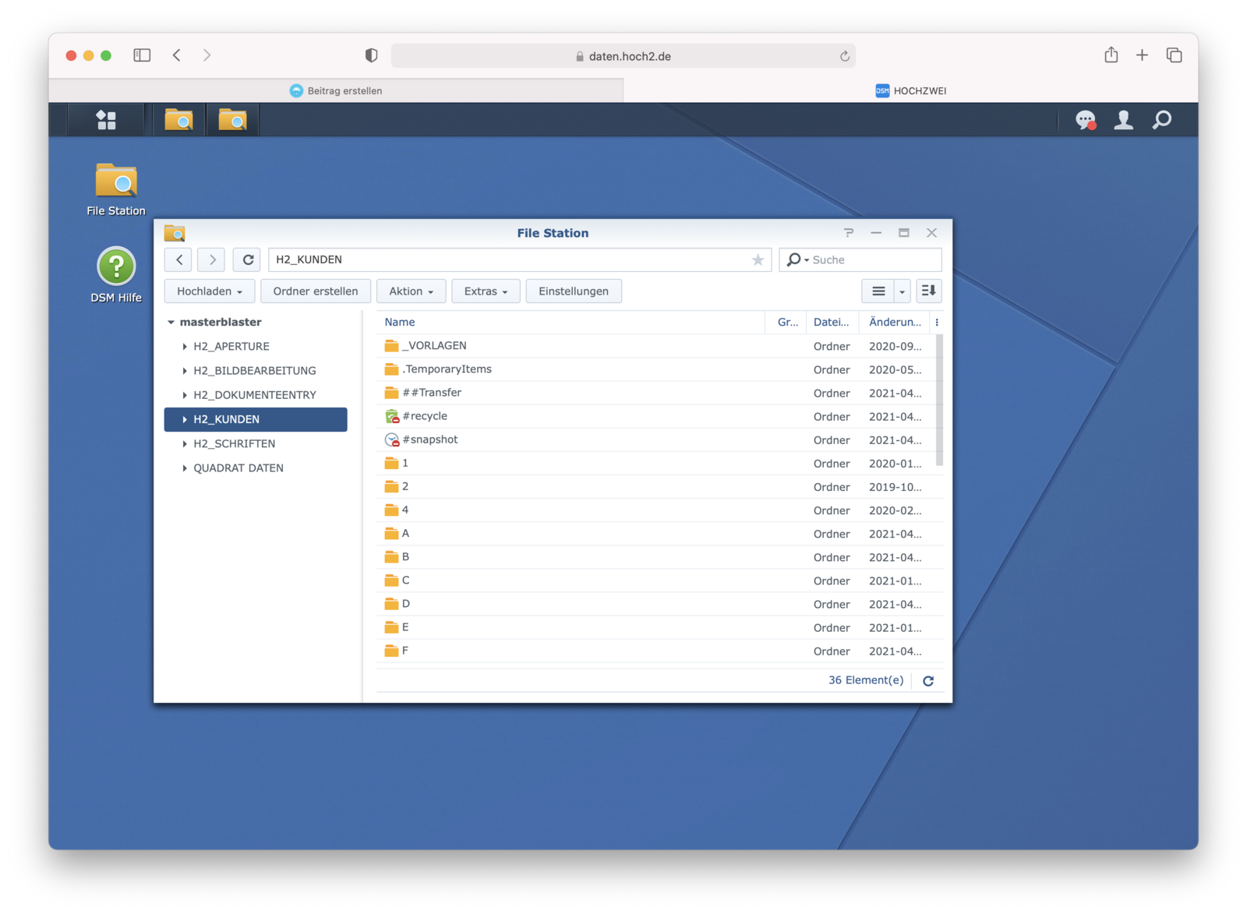Open the user account options icon

click(1123, 120)
